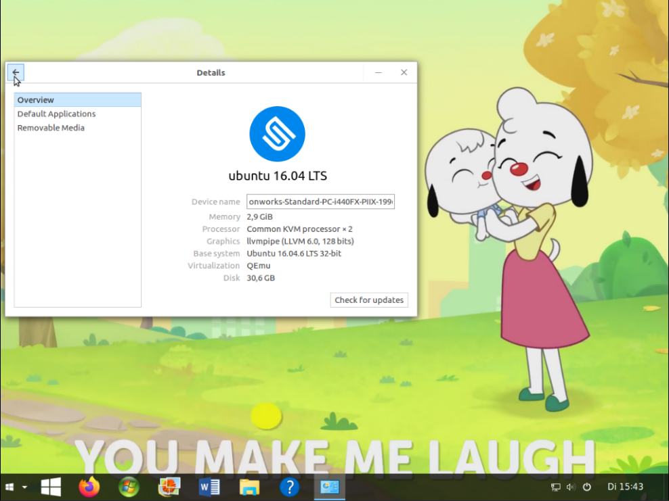Click the llvmpipe graphics value
This screenshot has height=501, width=669.
pyautogui.click(x=301, y=241)
